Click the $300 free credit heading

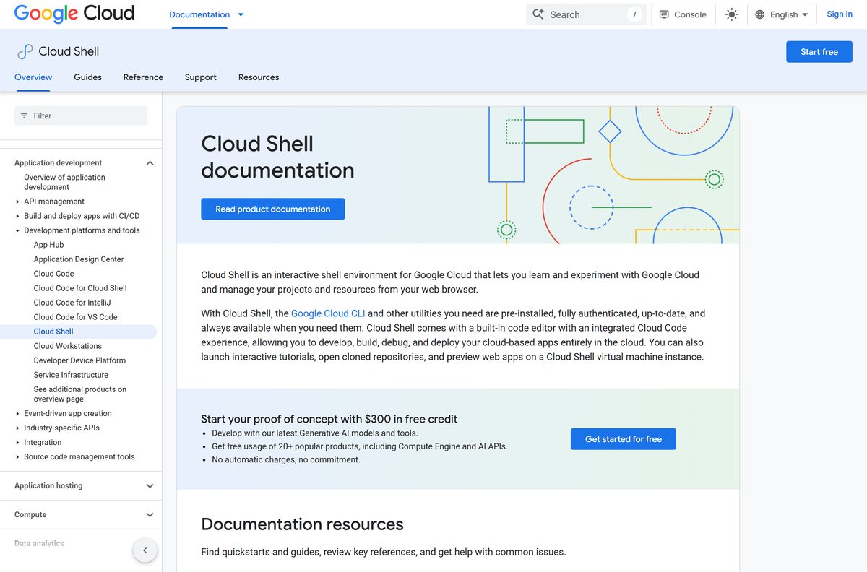coord(329,419)
